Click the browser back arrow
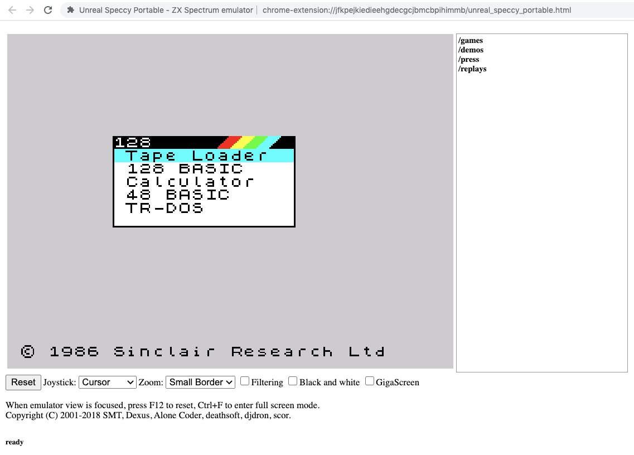The height and width of the screenshot is (455, 634). [x=12, y=10]
